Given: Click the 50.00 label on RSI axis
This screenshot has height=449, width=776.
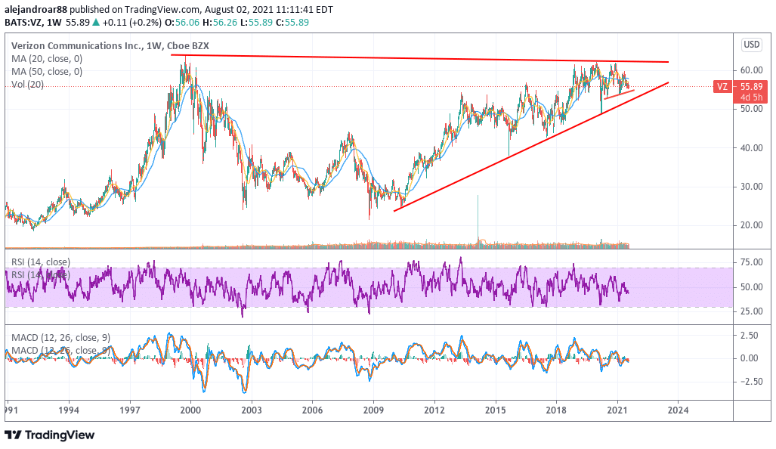Looking at the screenshot, I should 751,287.
